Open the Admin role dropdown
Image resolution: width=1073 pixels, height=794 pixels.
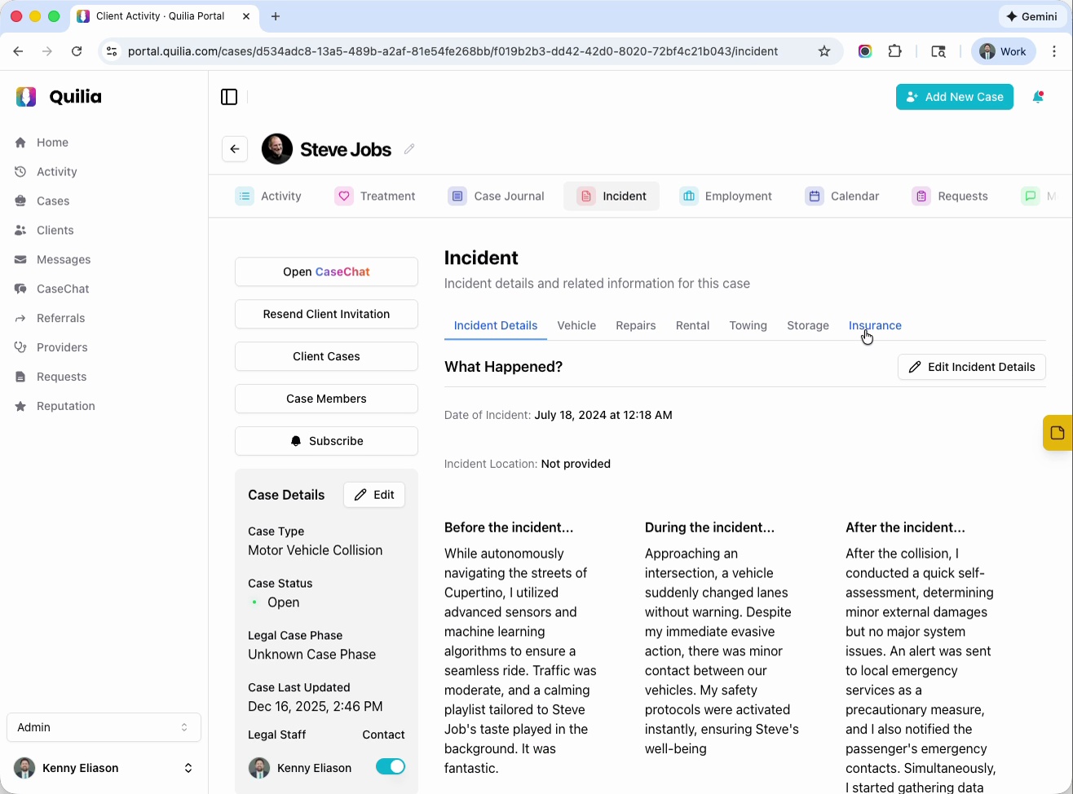(104, 727)
